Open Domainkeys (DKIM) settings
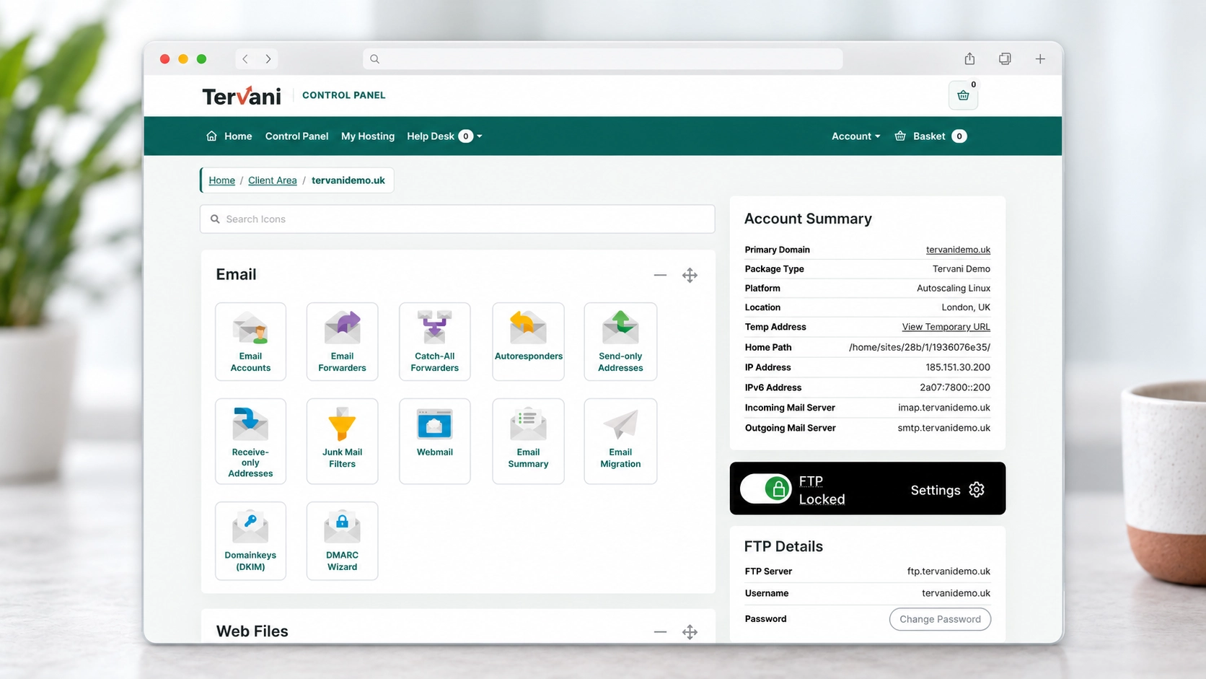Image resolution: width=1206 pixels, height=679 pixels. [250, 540]
